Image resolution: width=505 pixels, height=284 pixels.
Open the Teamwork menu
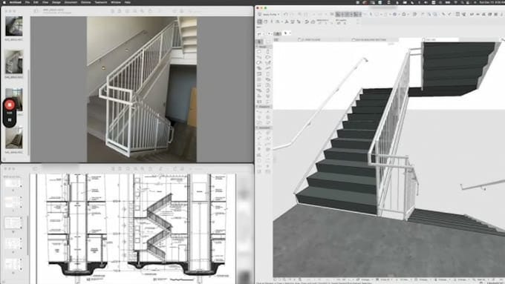101,2
